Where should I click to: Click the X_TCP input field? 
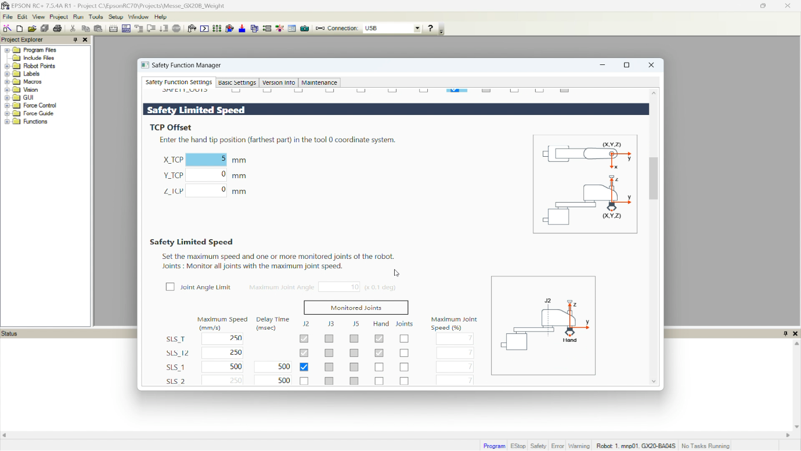pyautogui.click(x=206, y=160)
